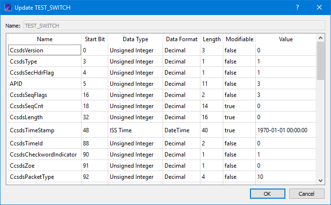The height and width of the screenshot is (205, 331).
Task: Select the CcsdsPacketType row name cell
Action: [x=45, y=177]
